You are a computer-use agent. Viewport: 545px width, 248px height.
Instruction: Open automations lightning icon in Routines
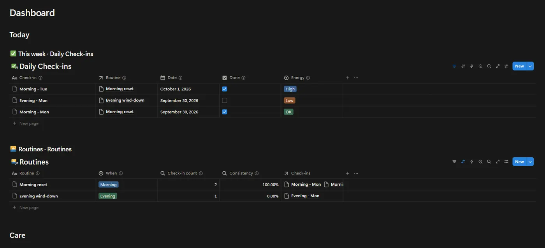(x=472, y=162)
